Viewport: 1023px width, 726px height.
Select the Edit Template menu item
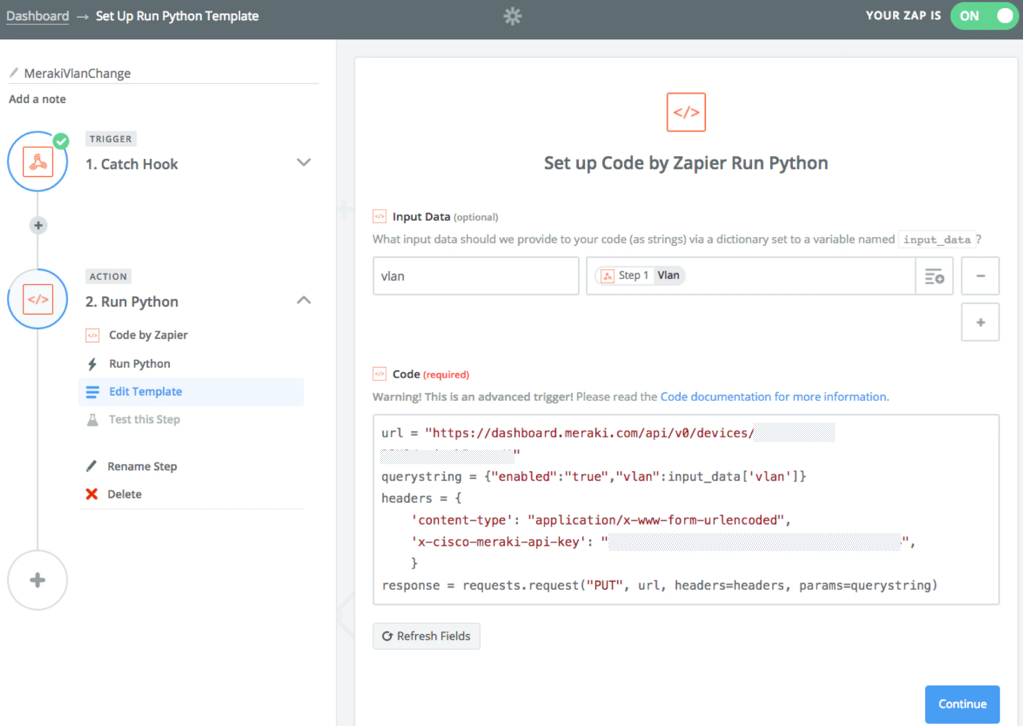[x=191, y=392]
